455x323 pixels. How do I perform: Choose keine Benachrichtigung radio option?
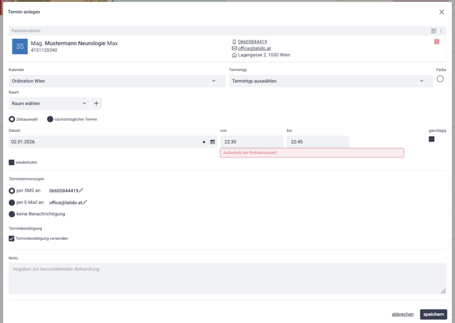[12, 214]
